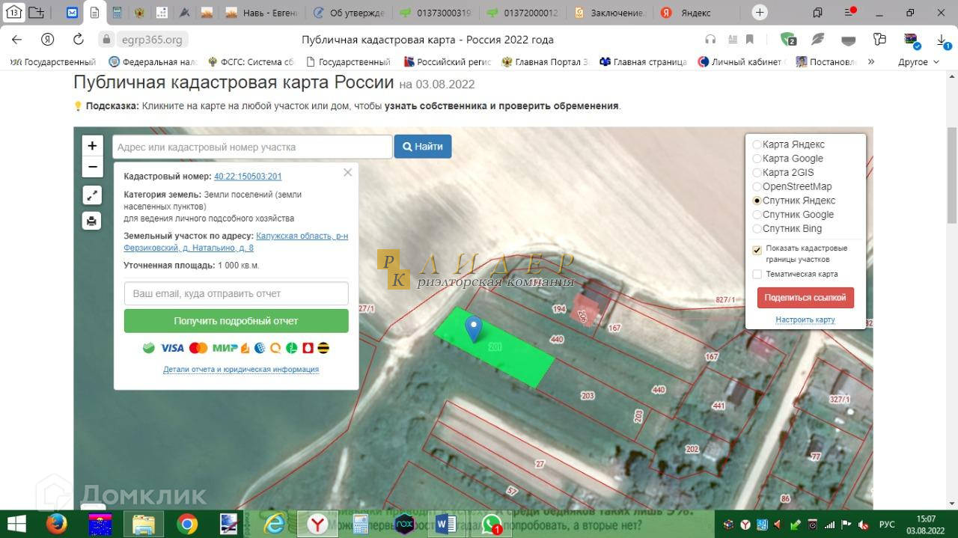Open the Личный кабинет bookmark
The height and width of the screenshot is (538, 958).
740,62
